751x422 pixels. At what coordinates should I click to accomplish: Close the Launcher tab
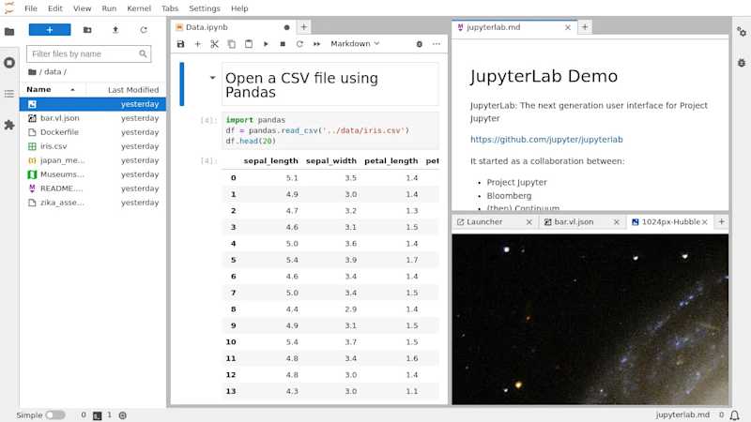click(x=529, y=222)
